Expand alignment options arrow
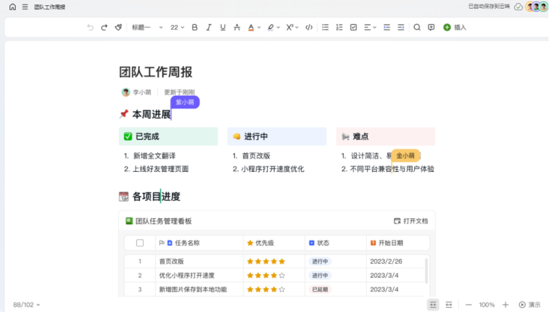The image size is (549, 312). tap(374, 27)
